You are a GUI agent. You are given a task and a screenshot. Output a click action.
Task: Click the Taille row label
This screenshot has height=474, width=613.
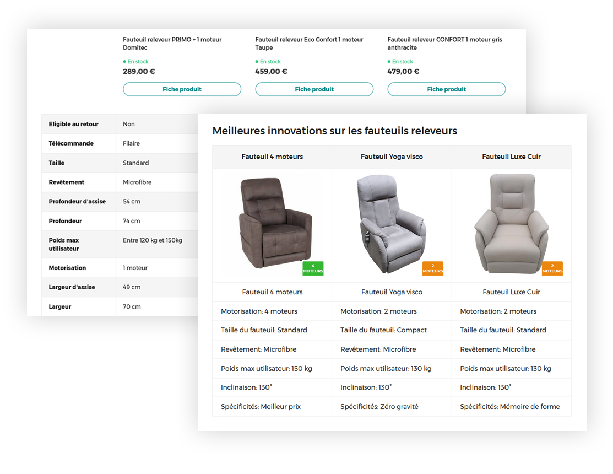pyautogui.click(x=57, y=163)
